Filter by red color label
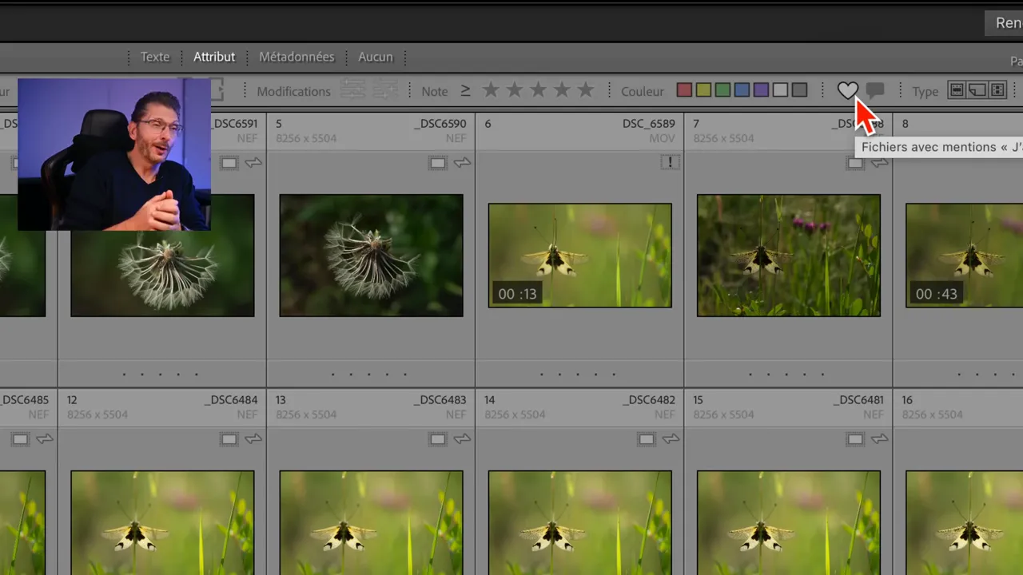 [x=684, y=90]
